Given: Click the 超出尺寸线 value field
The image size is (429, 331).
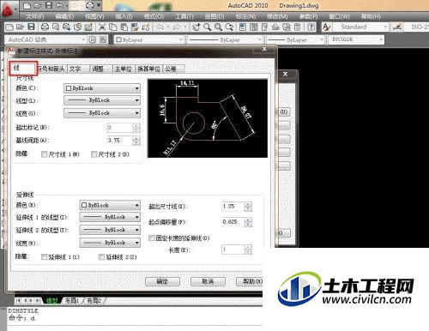Looking at the screenshot, I should click(x=233, y=206).
